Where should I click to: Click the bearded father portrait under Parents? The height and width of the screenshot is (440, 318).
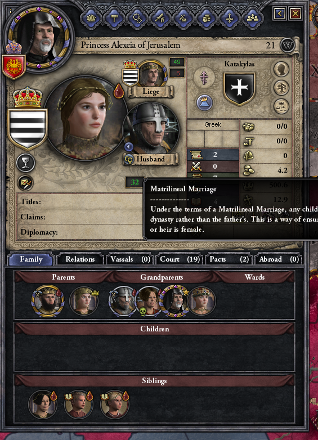pos(48,301)
